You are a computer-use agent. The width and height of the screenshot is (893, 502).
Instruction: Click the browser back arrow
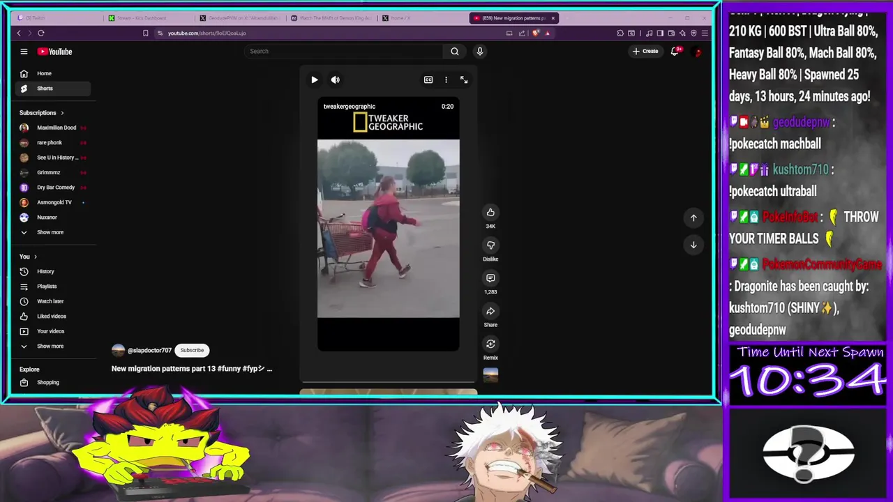coord(19,33)
